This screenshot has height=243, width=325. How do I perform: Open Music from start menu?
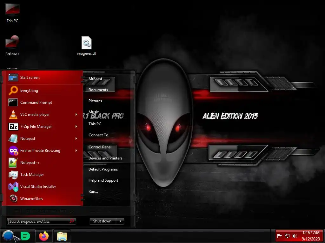pyautogui.click(x=94, y=112)
